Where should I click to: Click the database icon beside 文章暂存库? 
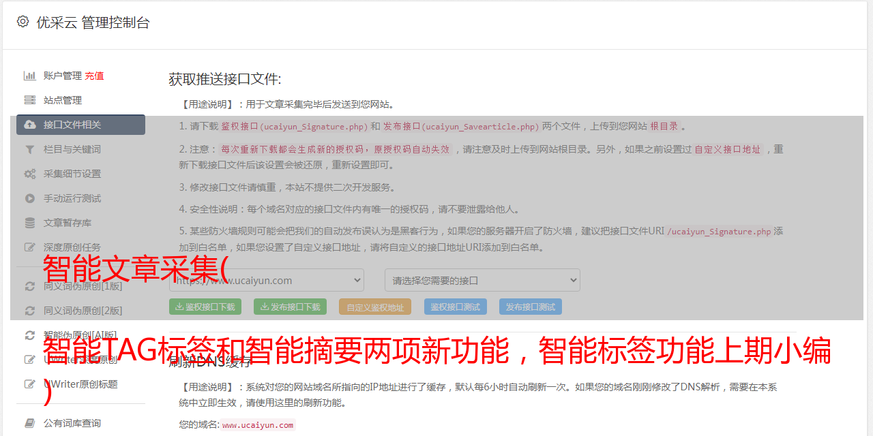click(29, 223)
